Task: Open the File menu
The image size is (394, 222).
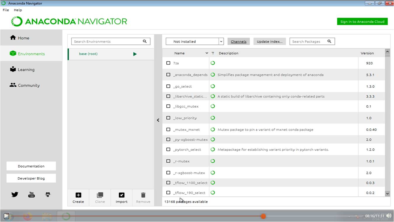Action: [x=5, y=10]
